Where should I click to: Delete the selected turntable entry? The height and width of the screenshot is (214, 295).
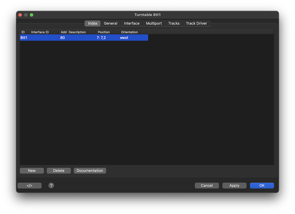pyautogui.click(x=59, y=171)
